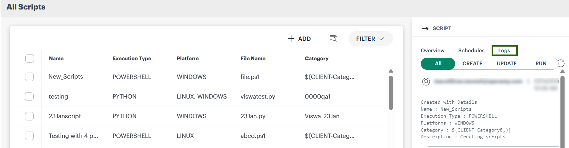Image resolution: width=569 pixels, height=148 pixels.
Task: Filter logs by RUN
Action: coord(541,63)
